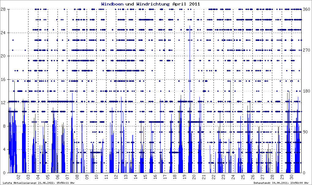Click right axis label 90
The width and height of the screenshot is (312, 185).
point(306,132)
